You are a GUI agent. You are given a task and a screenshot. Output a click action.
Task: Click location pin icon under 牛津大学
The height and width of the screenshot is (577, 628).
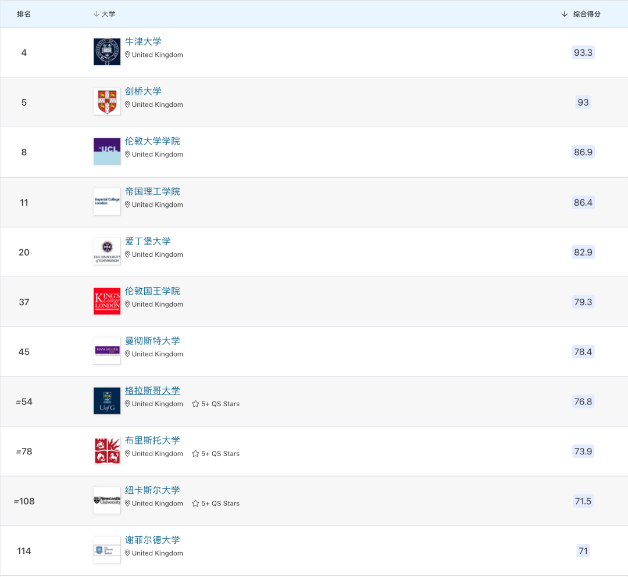[x=127, y=55]
